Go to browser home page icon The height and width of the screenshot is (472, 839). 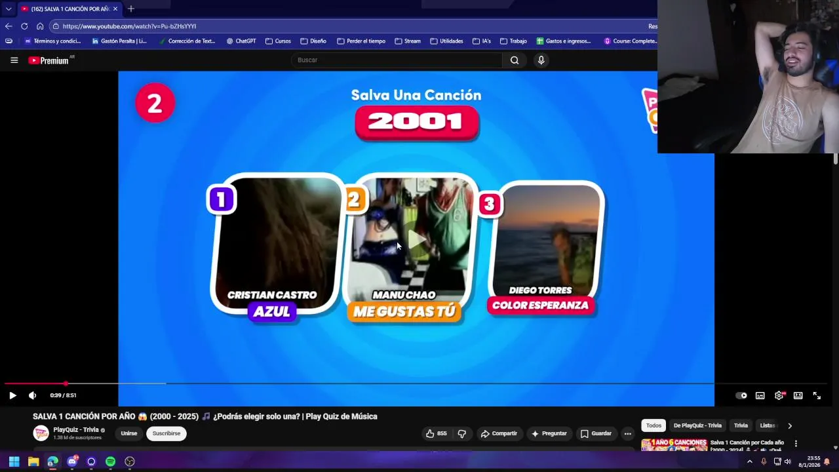click(x=40, y=26)
